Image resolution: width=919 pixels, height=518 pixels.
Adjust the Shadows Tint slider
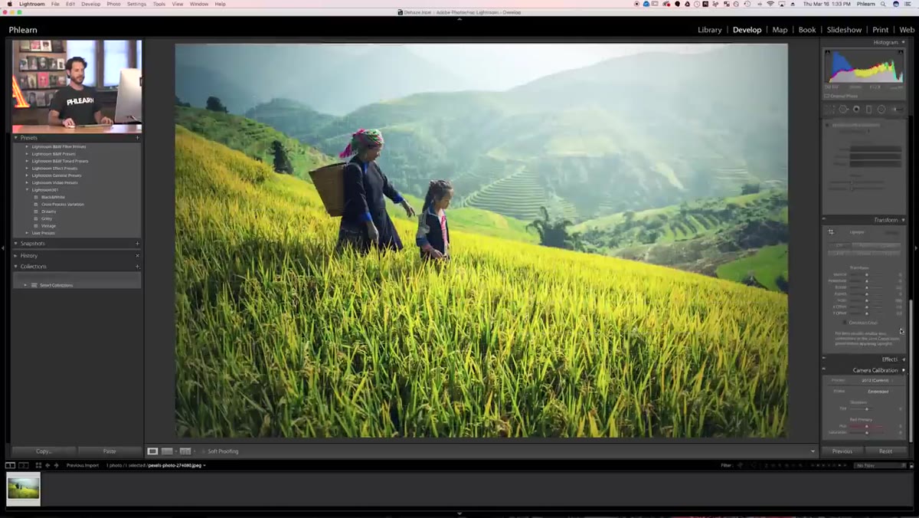[867, 408]
